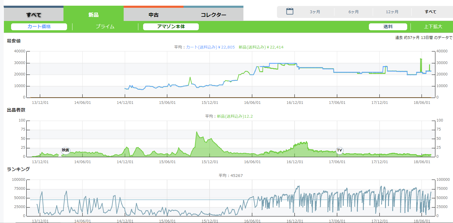Toggle the カート価格 line

pyautogui.click(x=39, y=27)
